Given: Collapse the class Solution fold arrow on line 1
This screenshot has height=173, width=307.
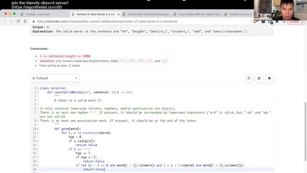Looking at the screenshot, I should tap(37, 88).
